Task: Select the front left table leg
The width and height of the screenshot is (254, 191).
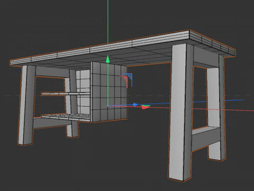Action: click(26, 105)
